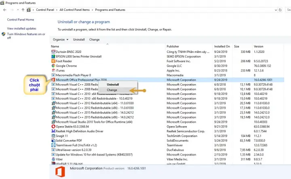Click the large Office logo in details pane
This screenshot has height=179, width=291.
click(x=60, y=172)
